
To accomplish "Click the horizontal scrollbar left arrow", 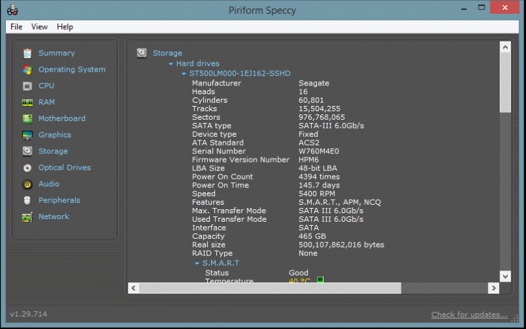I will 133,288.
